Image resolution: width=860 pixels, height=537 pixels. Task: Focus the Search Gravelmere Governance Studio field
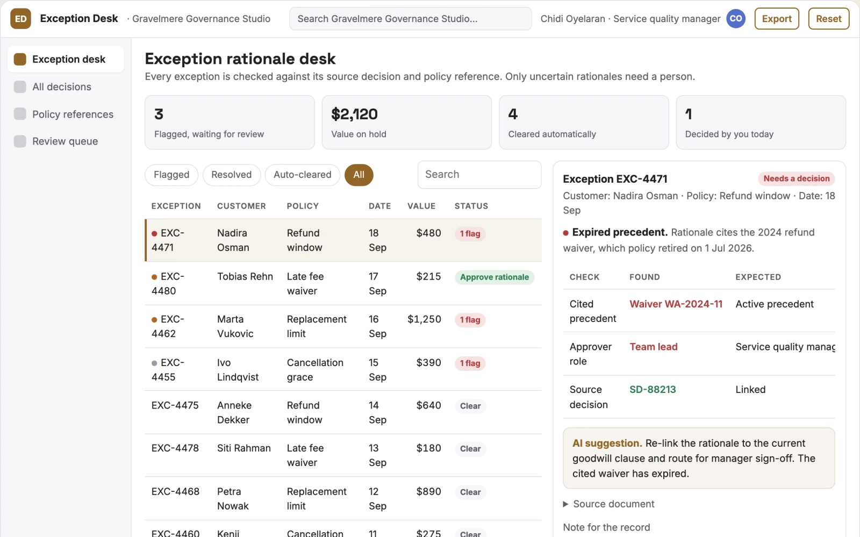pyautogui.click(x=411, y=19)
